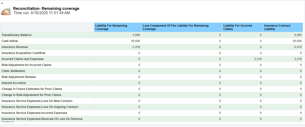This screenshot has height=127, width=305.
Task: Select 'Insurance Service Expenses:Loss On Ongoing Contract' label
Action: click(x=40, y=107)
